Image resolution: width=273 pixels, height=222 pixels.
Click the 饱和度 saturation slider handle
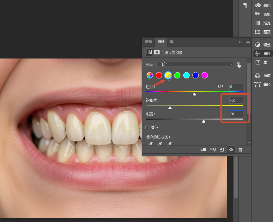170,108
